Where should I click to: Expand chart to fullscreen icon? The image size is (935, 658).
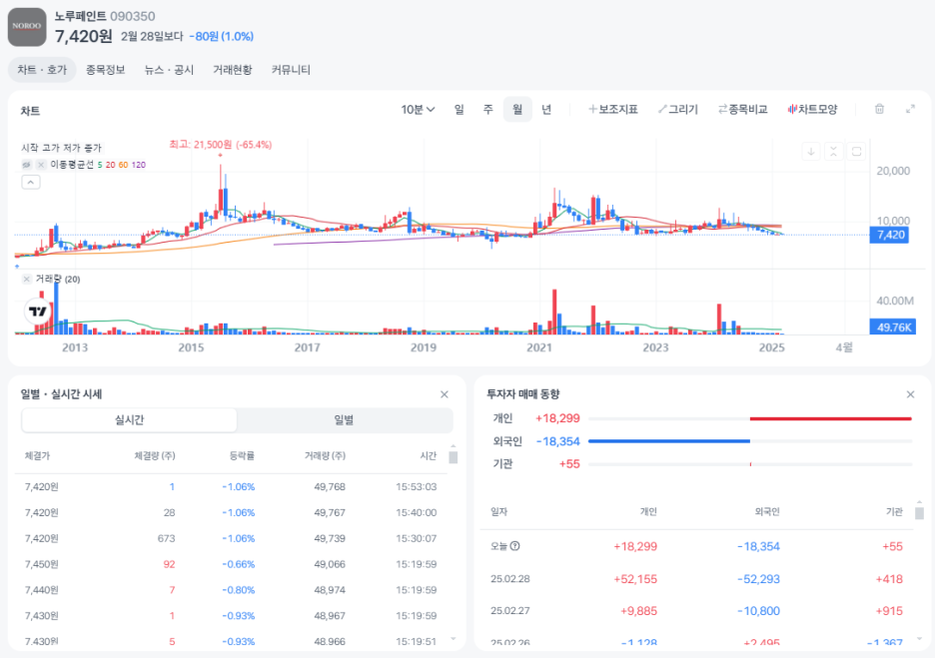tap(911, 109)
